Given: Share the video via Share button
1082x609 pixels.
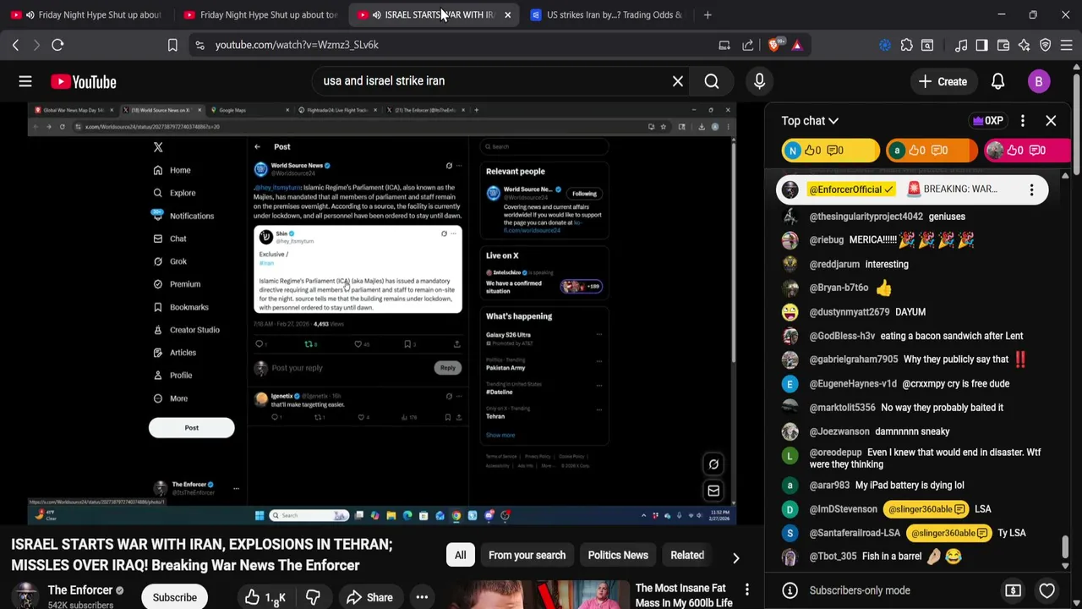Looking at the screenshot, I should click(x=369, y=598).
